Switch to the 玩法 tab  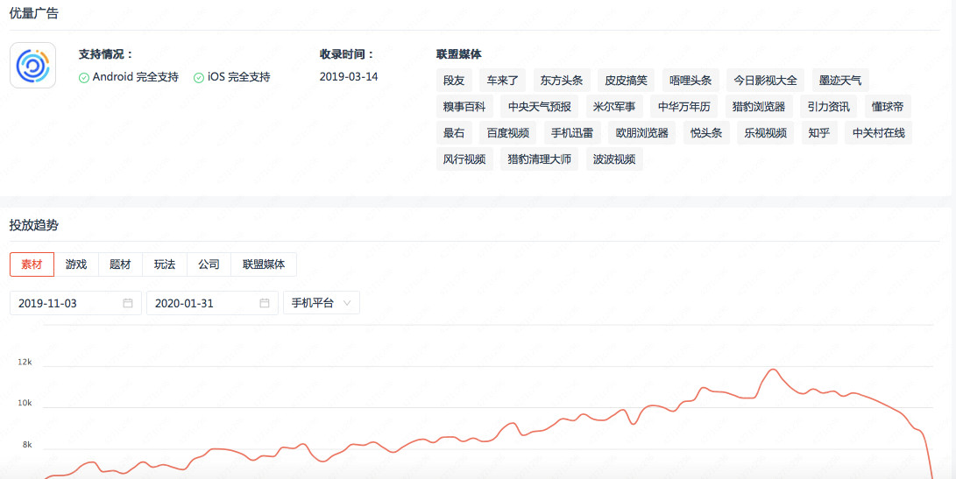pos(165,264)
